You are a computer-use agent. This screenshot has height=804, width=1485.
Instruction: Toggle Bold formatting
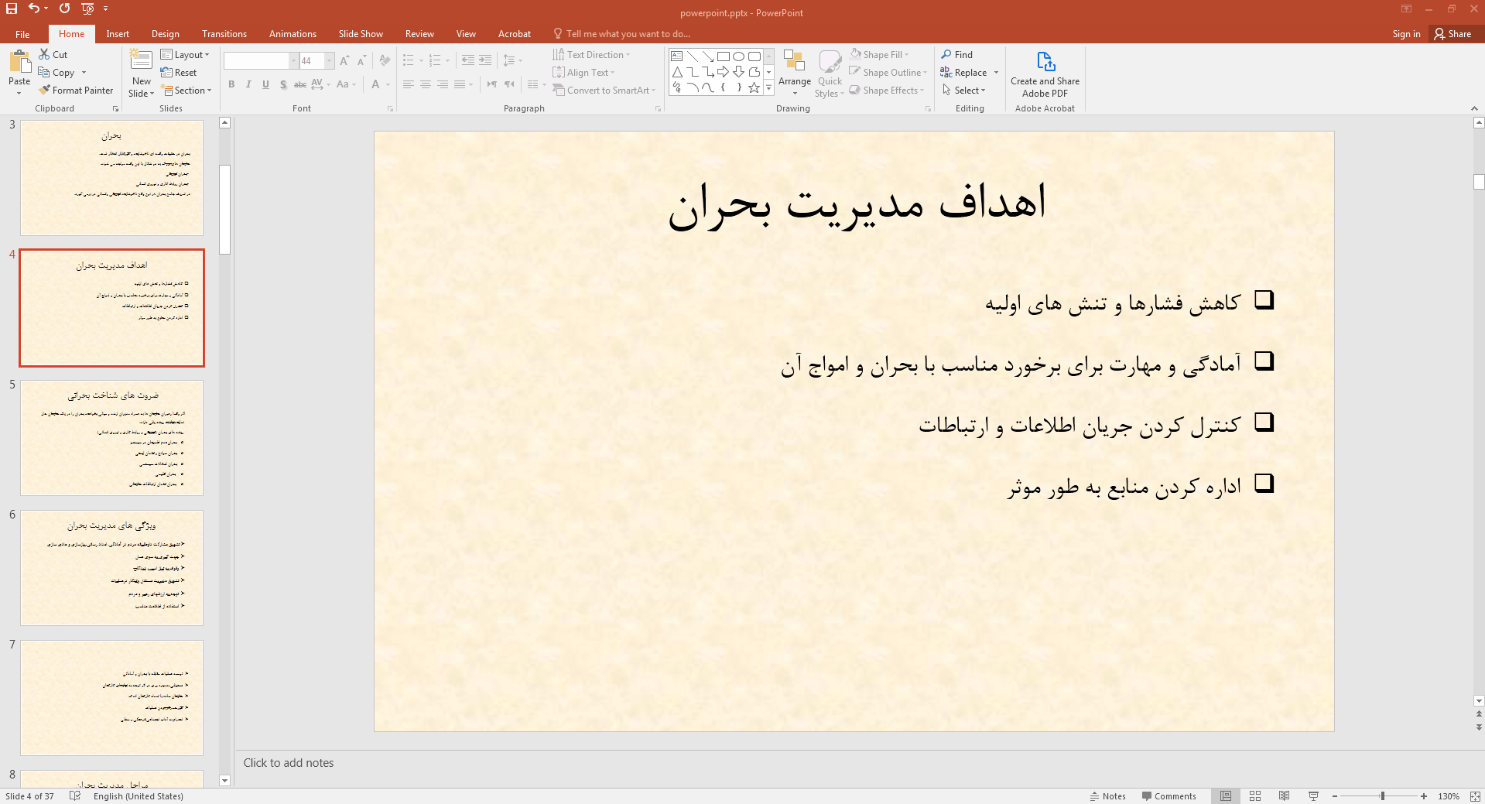pyautogui.click(x=231, y=84)
